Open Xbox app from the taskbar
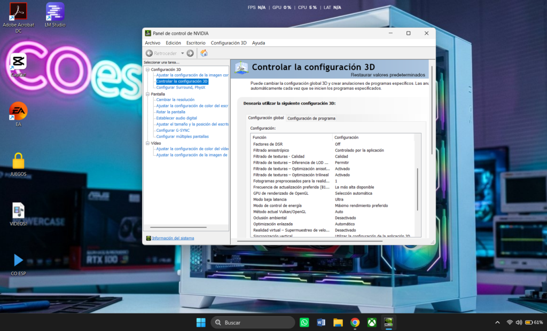The image size is (547, 331). (372, 322)
